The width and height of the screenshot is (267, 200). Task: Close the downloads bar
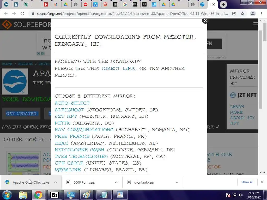(262, 182)
